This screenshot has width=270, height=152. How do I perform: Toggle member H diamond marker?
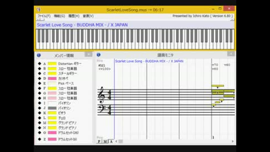point(40,98)
